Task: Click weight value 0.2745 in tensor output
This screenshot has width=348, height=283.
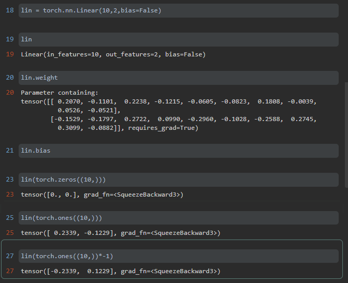Action: [x=302, y=119]
